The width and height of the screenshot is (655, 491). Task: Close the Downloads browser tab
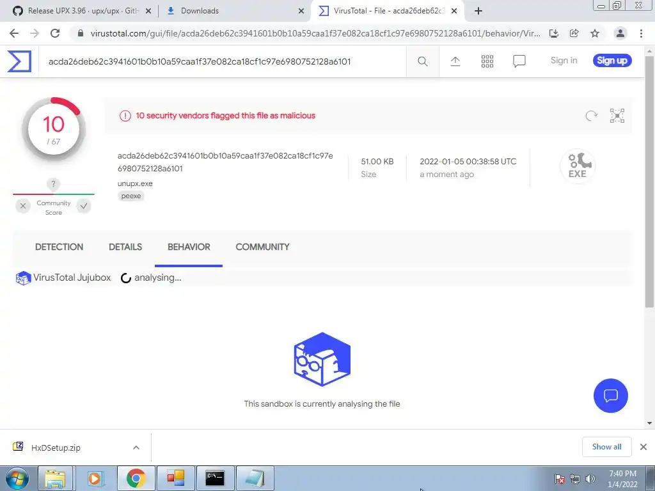coord(301,12)
